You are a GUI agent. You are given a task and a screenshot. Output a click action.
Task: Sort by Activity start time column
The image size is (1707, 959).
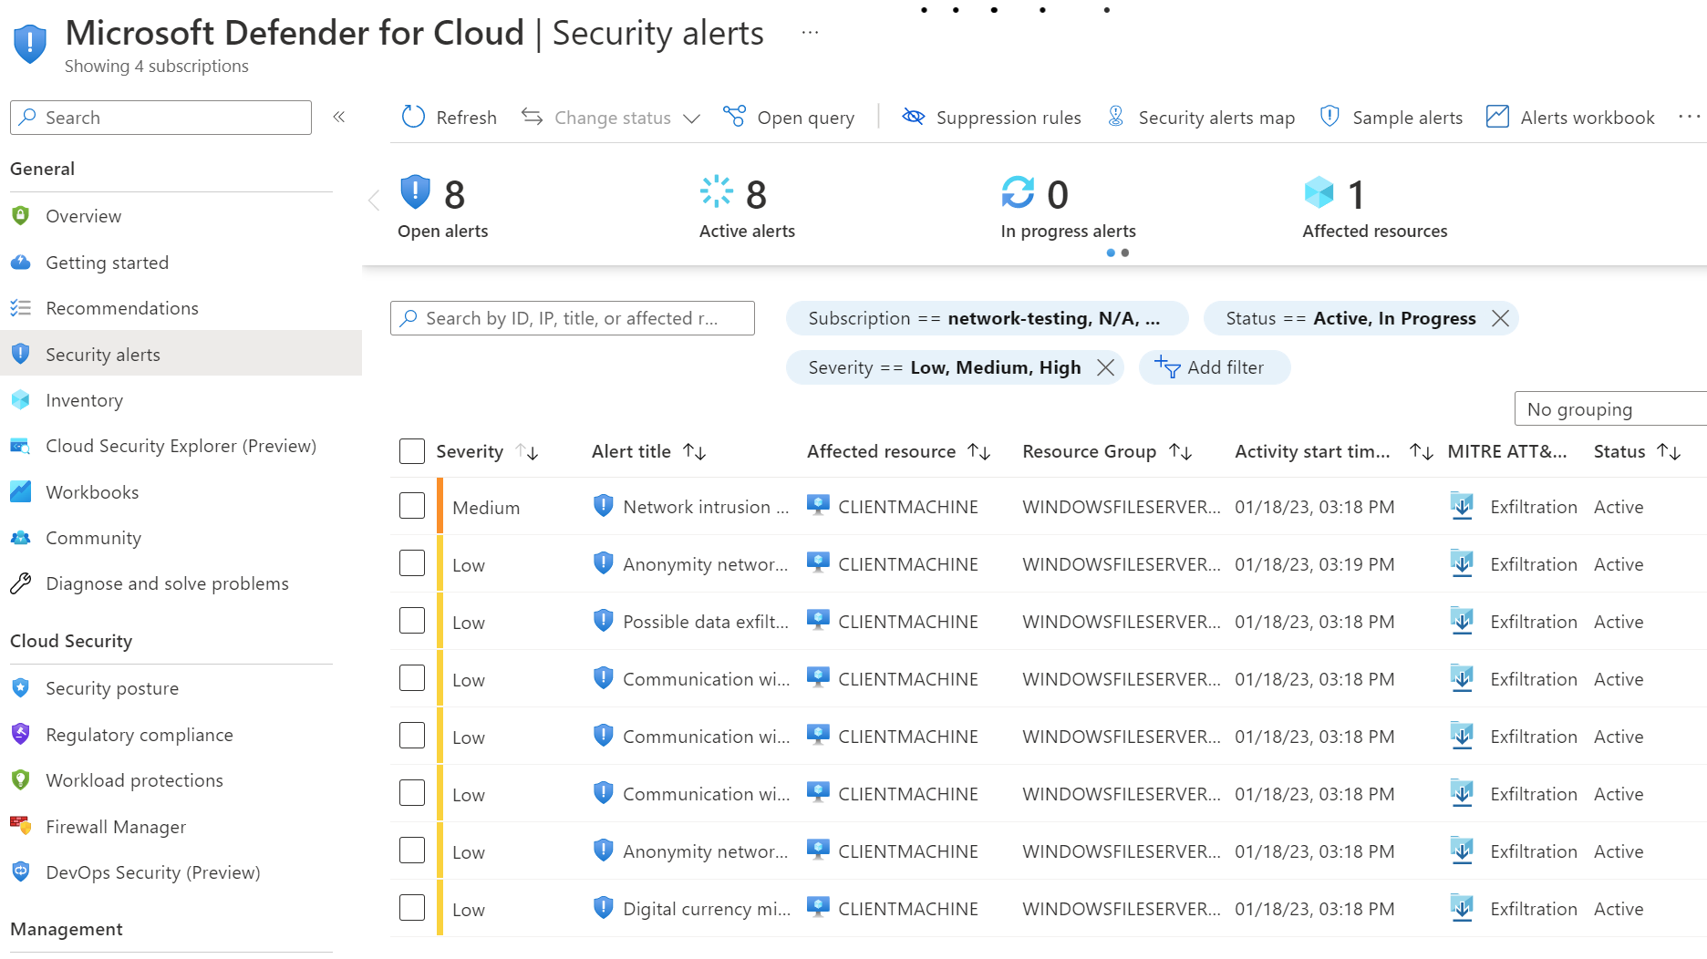pos(1422,451)
